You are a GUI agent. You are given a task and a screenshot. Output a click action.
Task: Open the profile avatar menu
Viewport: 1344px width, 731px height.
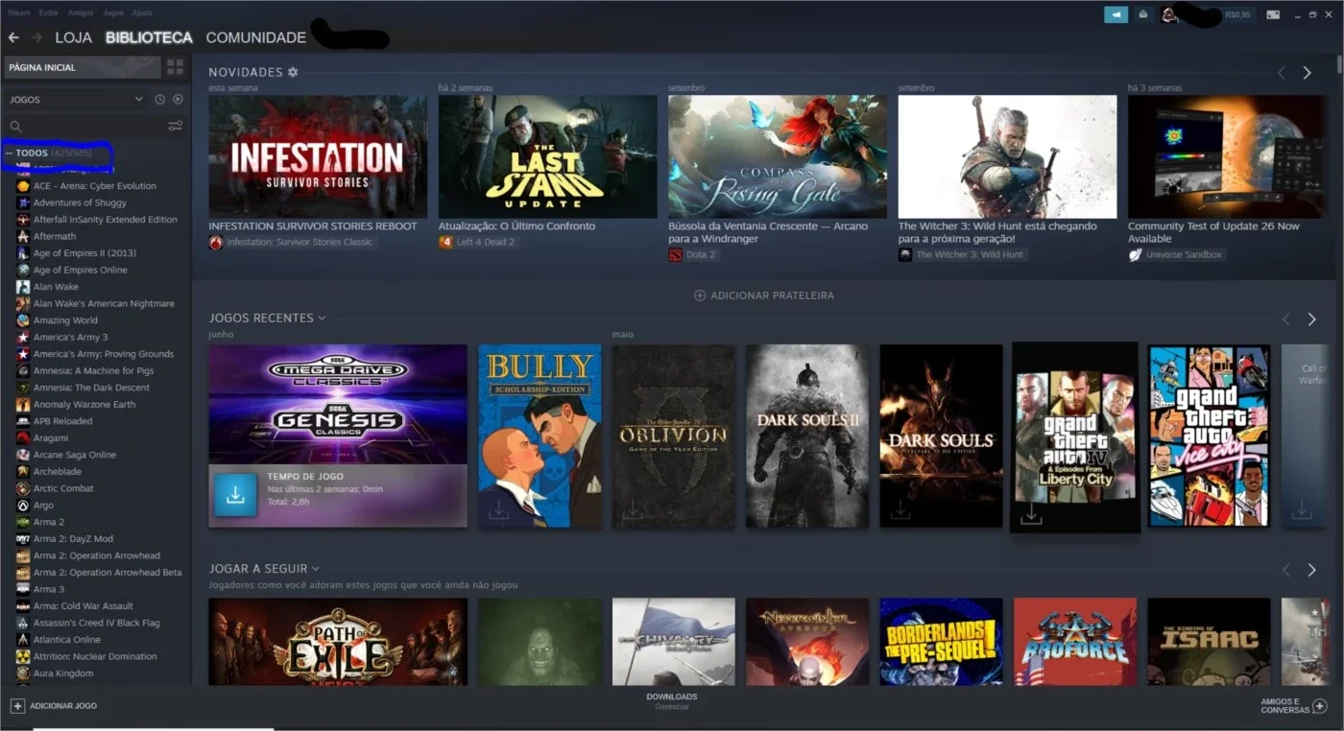(x=1168, y=14)
